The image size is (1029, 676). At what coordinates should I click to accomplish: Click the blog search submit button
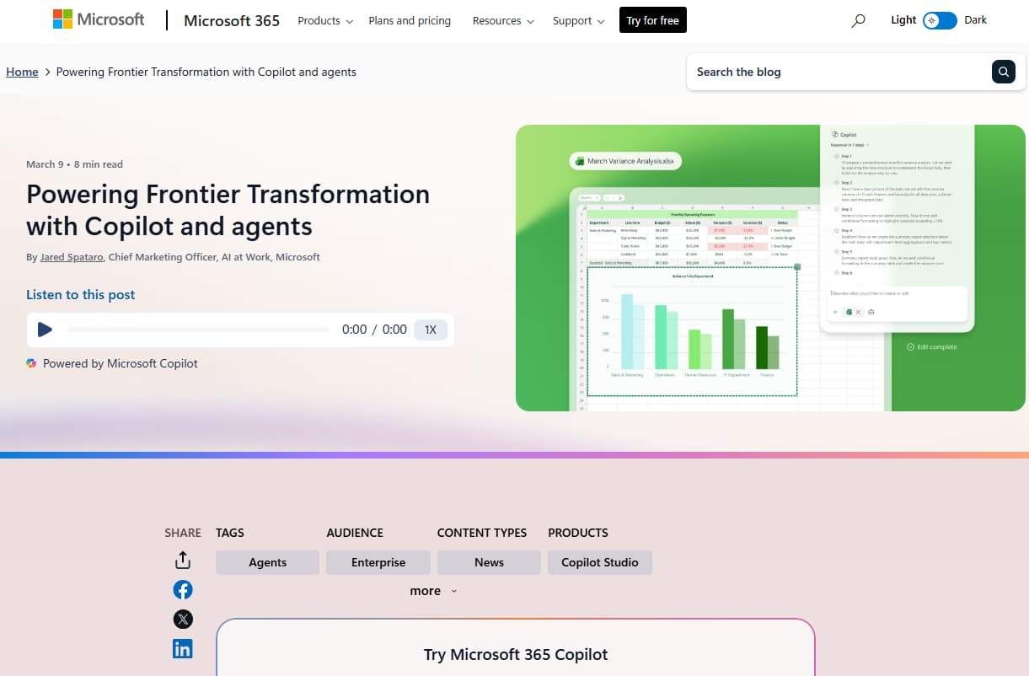(x=1003, y=72)
